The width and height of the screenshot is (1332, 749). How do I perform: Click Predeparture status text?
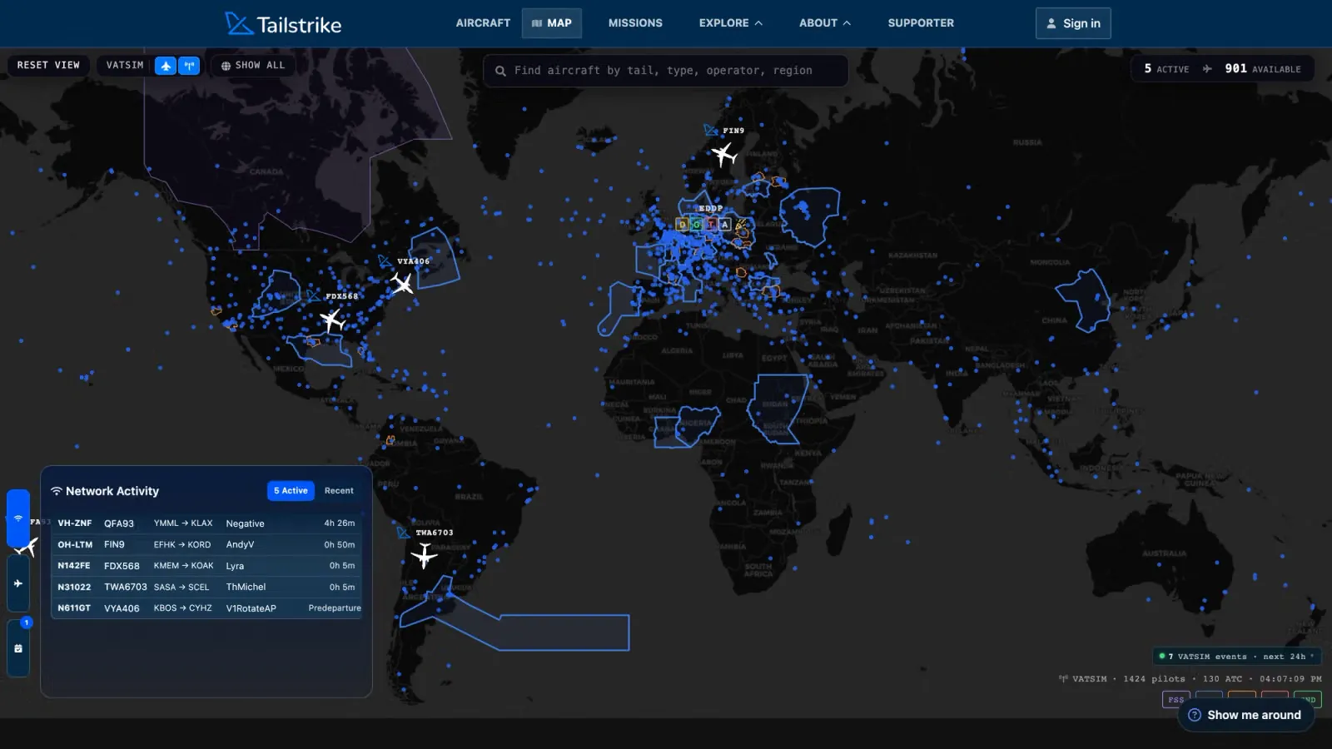pyautogui.click(x=335, y=608)
